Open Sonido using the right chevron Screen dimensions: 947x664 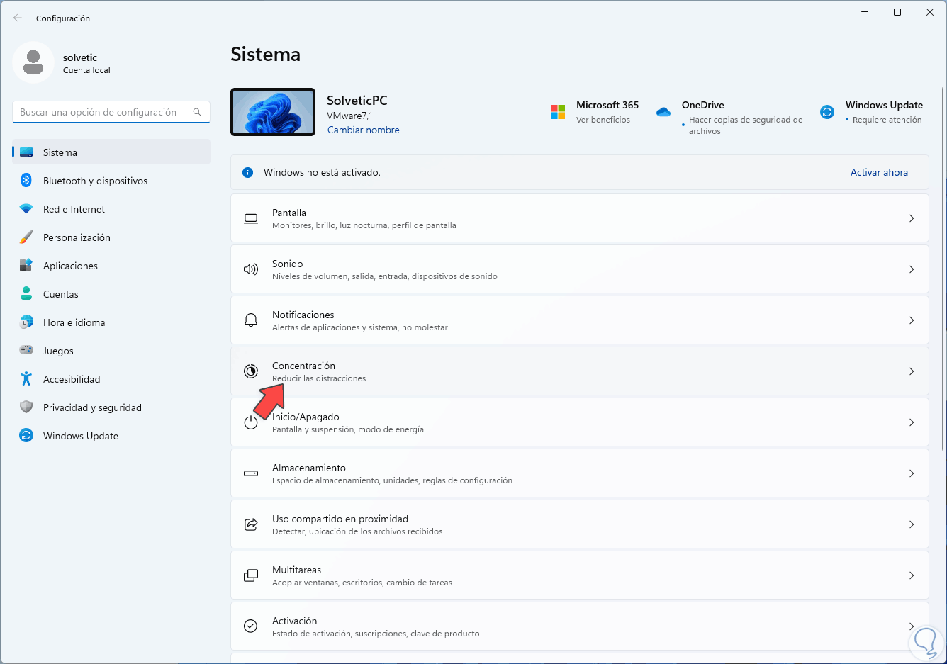pos(912,269)
